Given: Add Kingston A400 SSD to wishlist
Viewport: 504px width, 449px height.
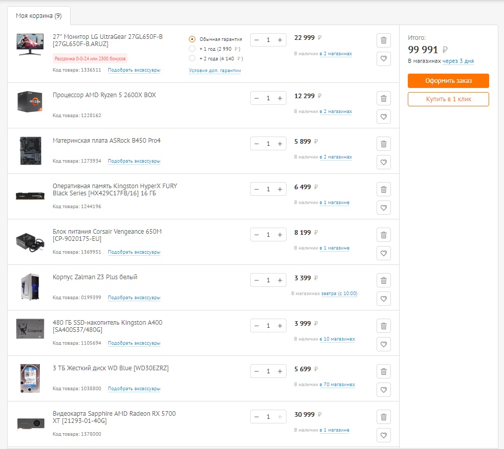Looking at the screenshot, I should (x=383, y=344).
